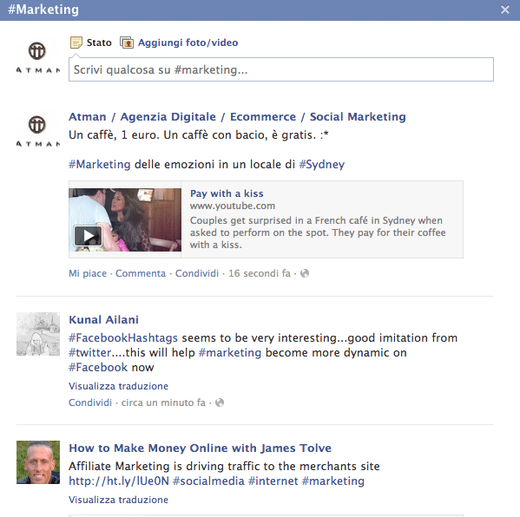
Task: Open Aggiungi foto/video
Action: tap(188, 43)
